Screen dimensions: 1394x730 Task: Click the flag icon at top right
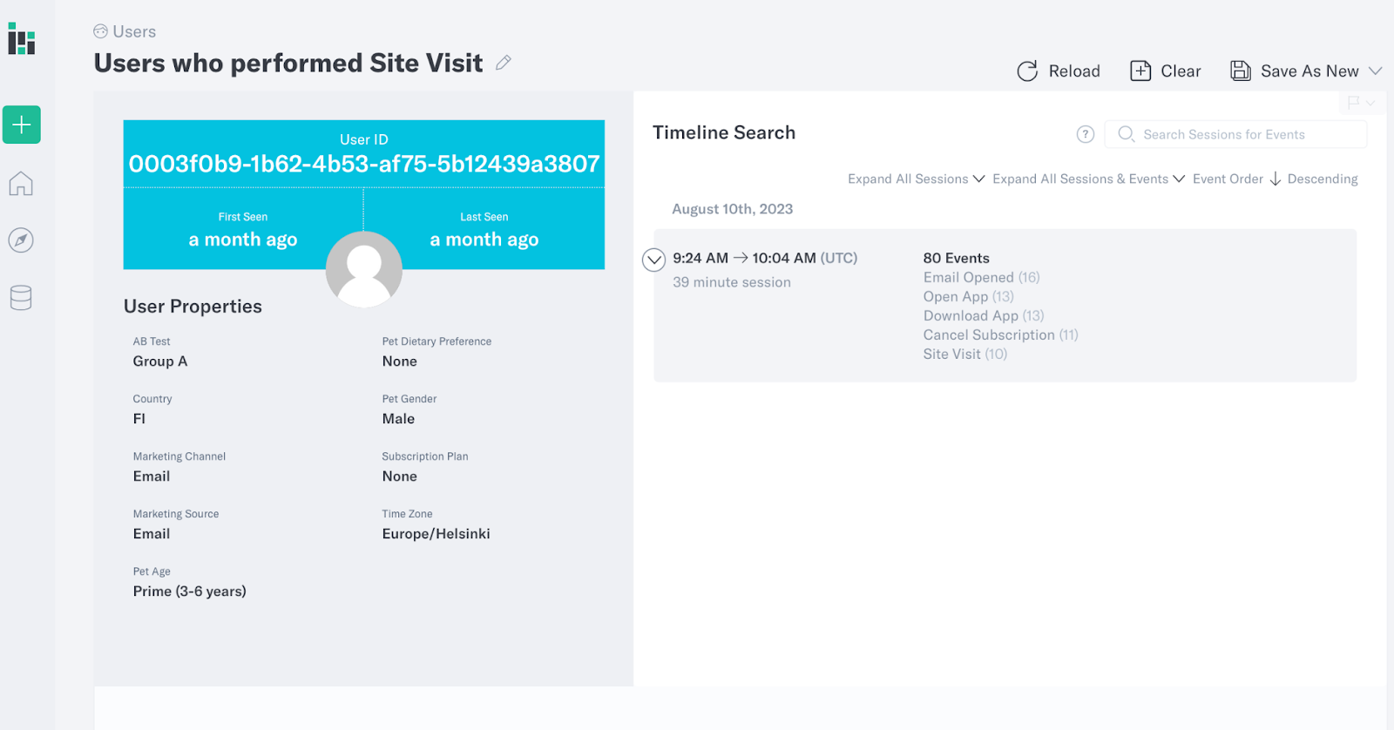point(1353,103)
